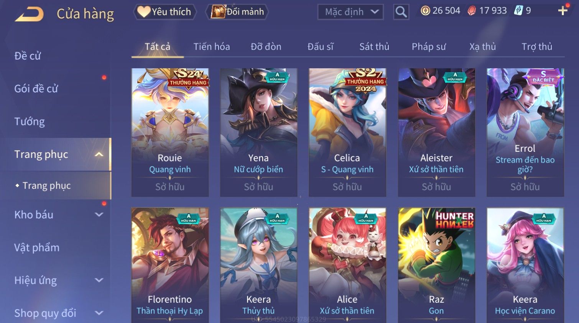The width and height of the screenshot is (579, 323).
Task: Expand the Kho báu sidebar section
Action: point(99,215)
